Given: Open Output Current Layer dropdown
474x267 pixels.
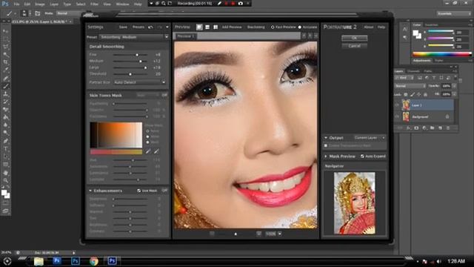Looking at the screenshot, I should point(370,138).
